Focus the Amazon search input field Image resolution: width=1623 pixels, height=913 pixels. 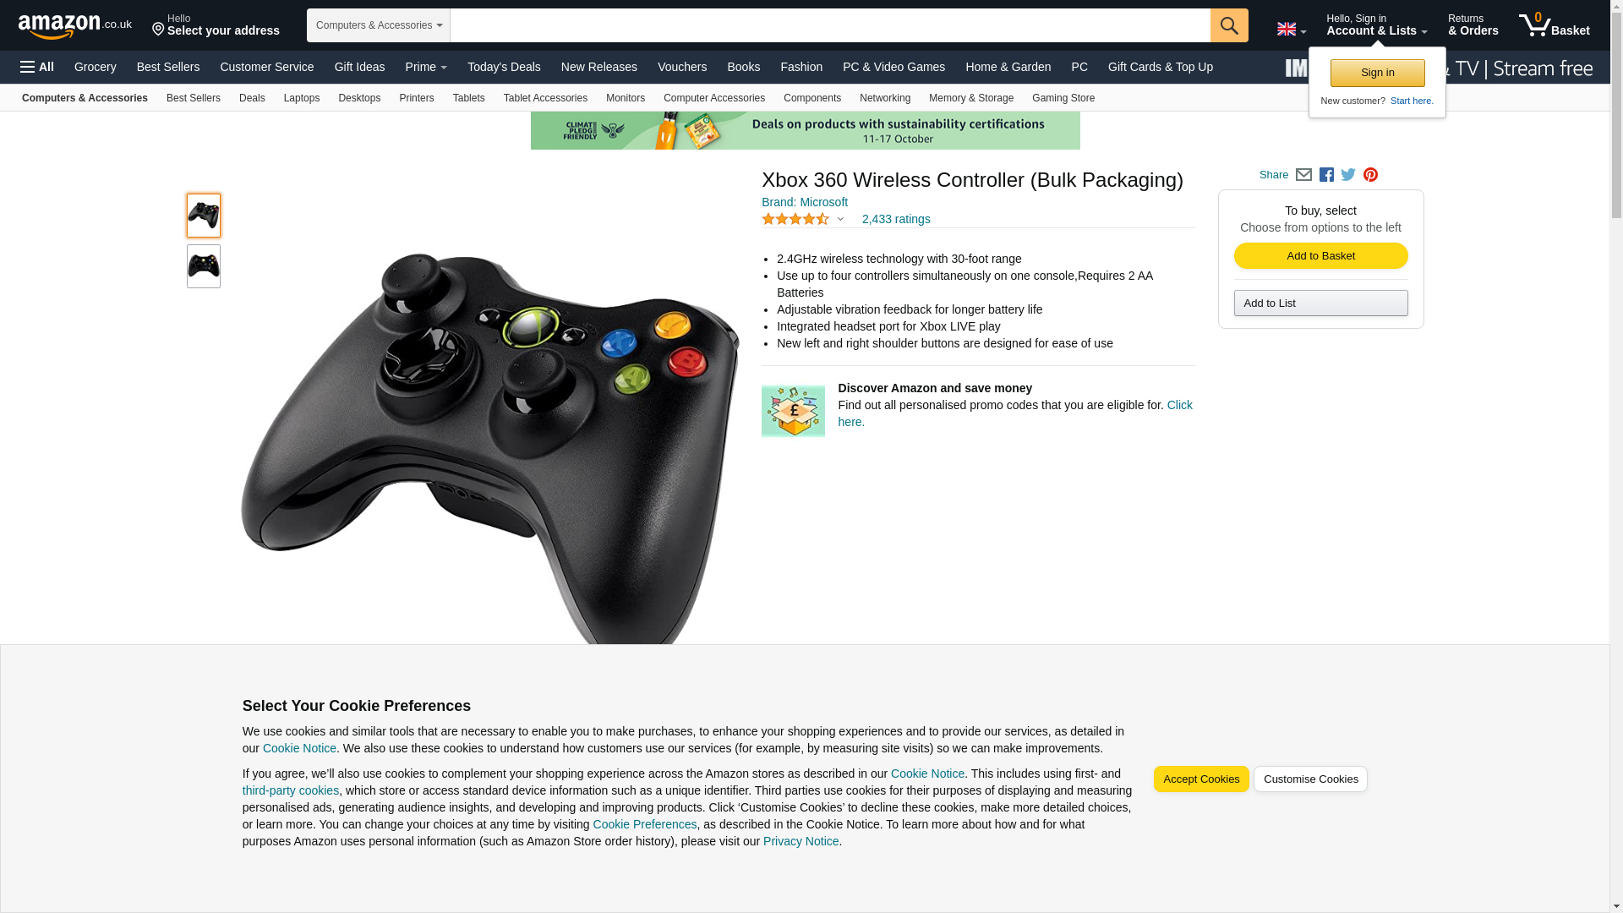tap(830, 25)
